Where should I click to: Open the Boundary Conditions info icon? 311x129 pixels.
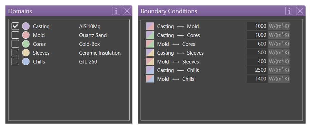(289, 11)
